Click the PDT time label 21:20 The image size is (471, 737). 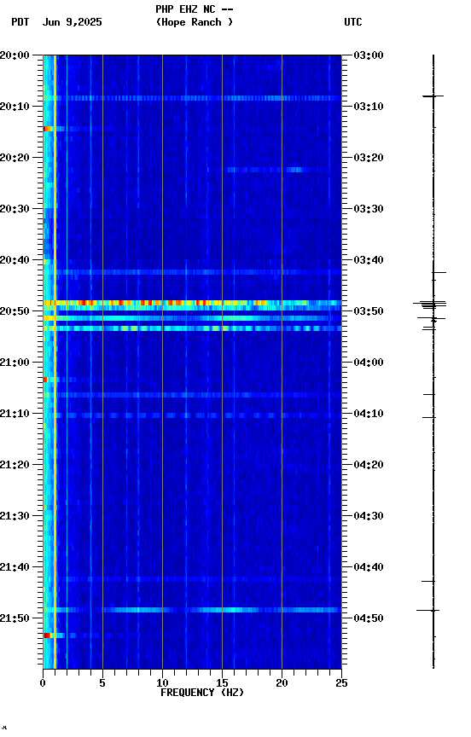pos(15,465)
